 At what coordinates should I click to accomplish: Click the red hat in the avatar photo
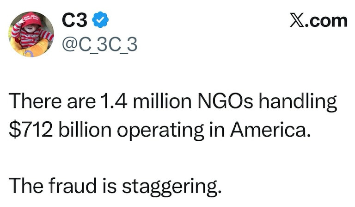coord(29,20)
